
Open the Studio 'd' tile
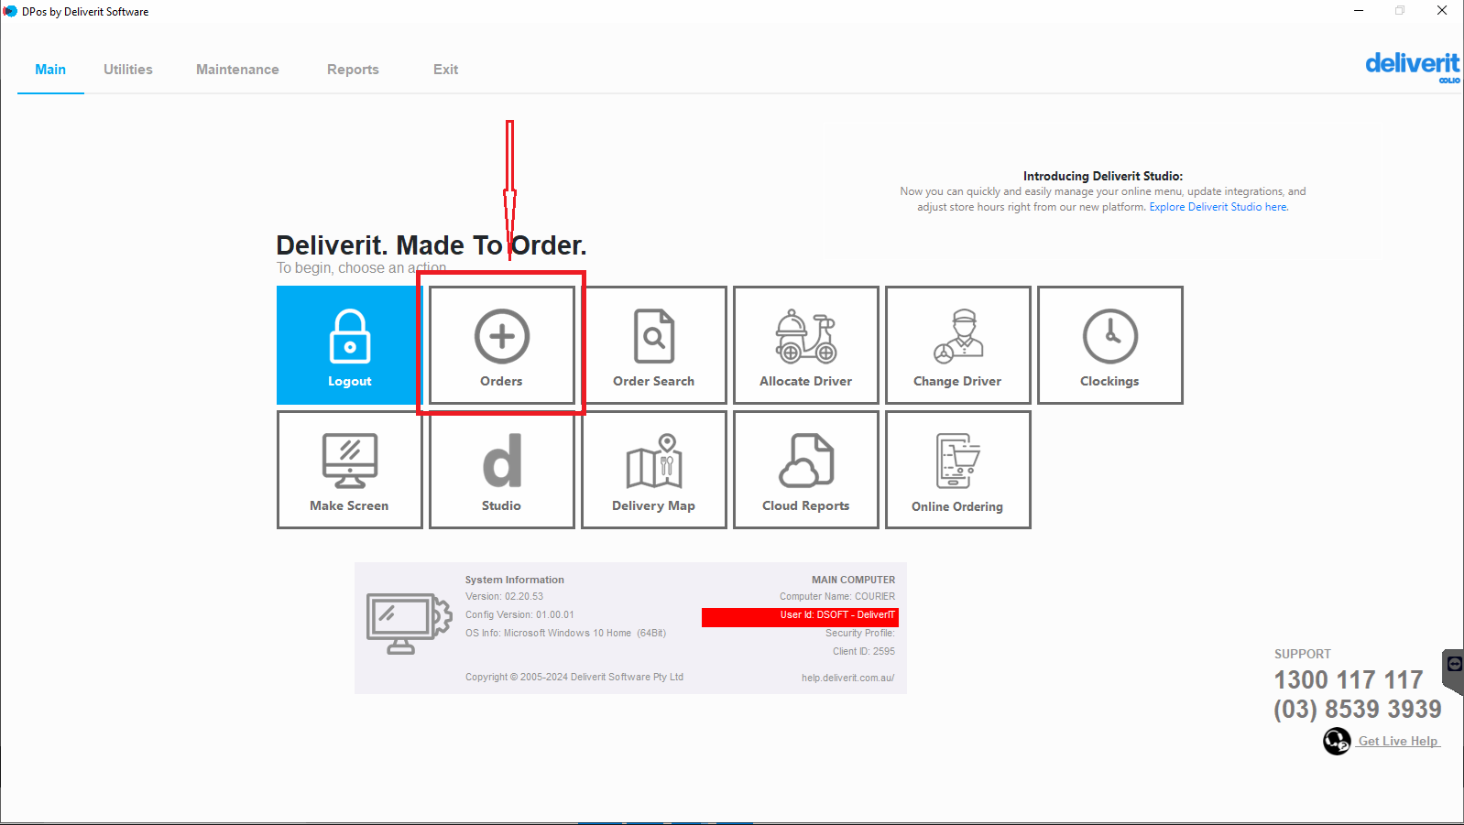(501, 470)
